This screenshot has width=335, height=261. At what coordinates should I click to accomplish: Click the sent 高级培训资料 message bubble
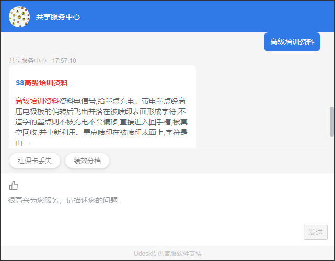click(292, 42)
